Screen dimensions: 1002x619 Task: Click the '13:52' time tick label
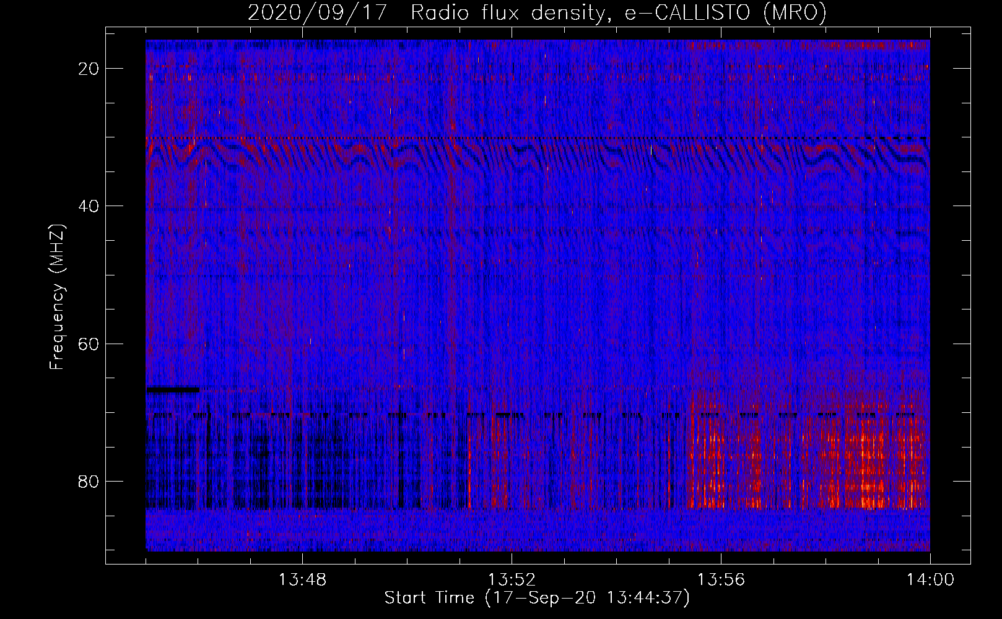(x=512, y=580)
